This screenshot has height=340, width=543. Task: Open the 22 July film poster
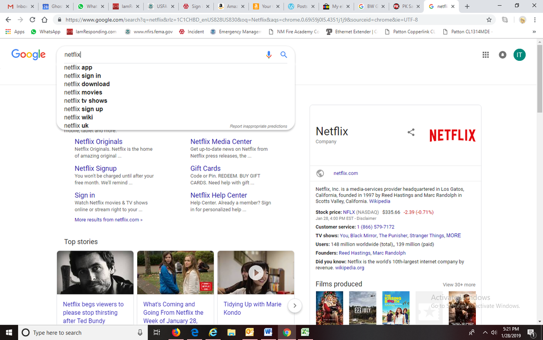click(x=363, y=308)
